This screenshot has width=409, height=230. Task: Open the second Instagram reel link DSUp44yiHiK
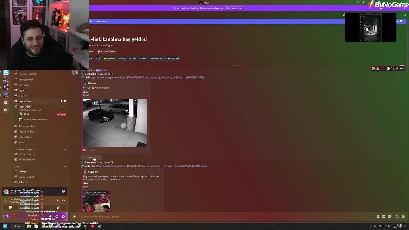[149, 166]
